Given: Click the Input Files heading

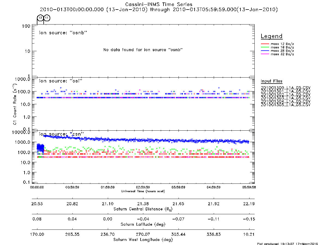Looking at the screenshot, I should (x=272, y=81).
